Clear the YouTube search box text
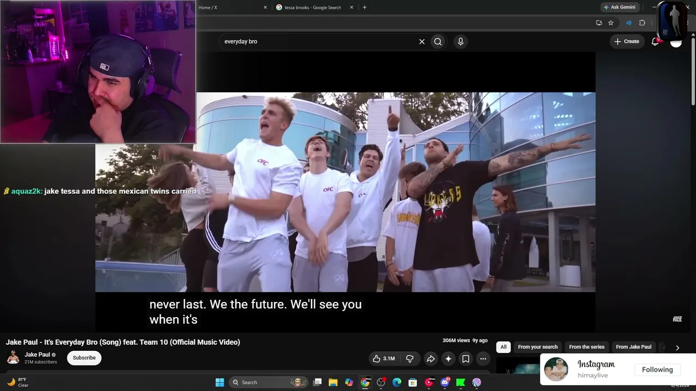The width and height of the screenshot is (696, 391). tap(421, 41)
